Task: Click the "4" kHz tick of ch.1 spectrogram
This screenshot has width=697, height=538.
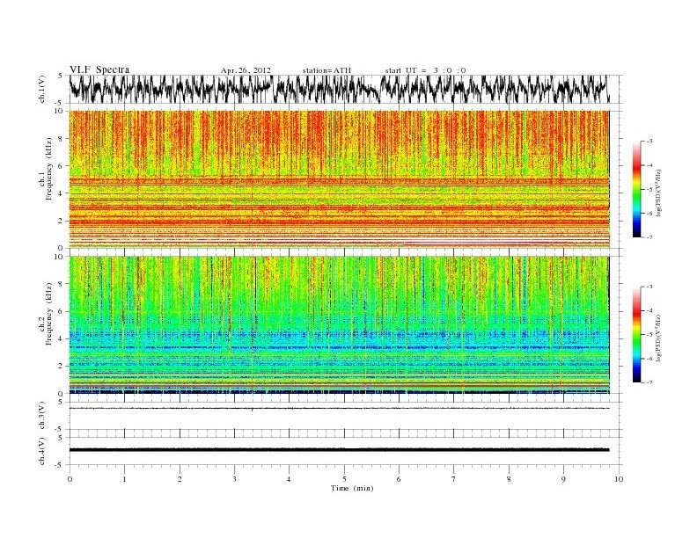Action: tap(61, 193)
